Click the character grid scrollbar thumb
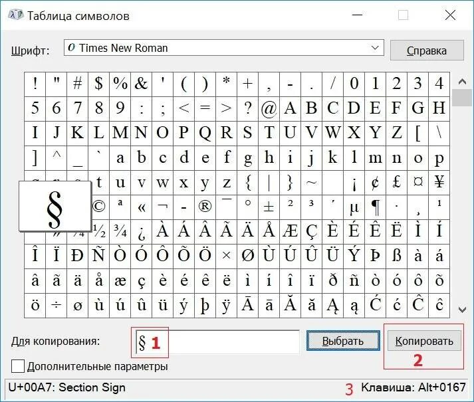This screenshot has width=474, height=402. (x=462, y=98)
